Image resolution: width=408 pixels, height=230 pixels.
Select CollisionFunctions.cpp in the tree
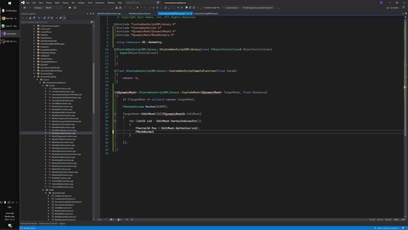coord(61,89)
